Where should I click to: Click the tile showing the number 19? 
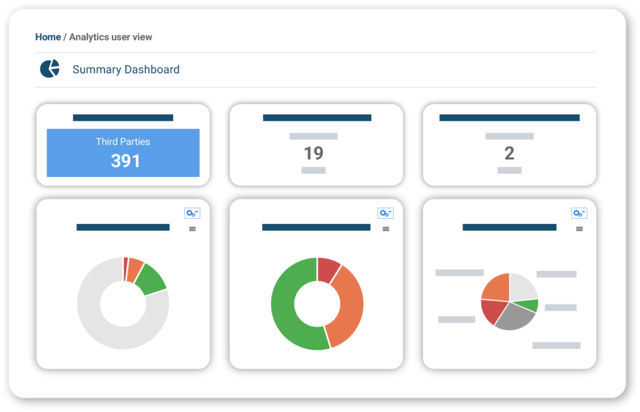[x=313, y=153]
